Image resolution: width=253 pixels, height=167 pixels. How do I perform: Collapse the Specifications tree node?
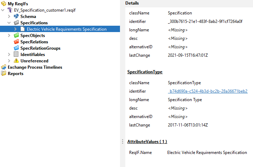9,23
